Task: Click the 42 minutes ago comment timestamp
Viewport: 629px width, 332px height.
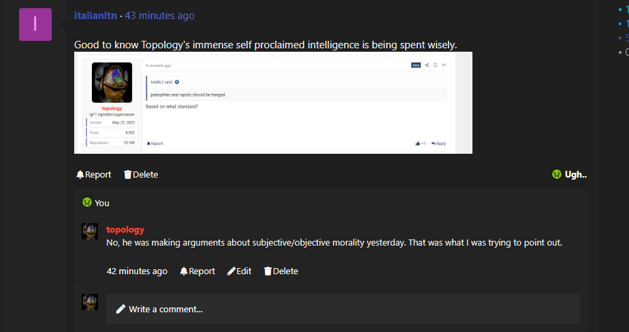Action: pos(137,271)
